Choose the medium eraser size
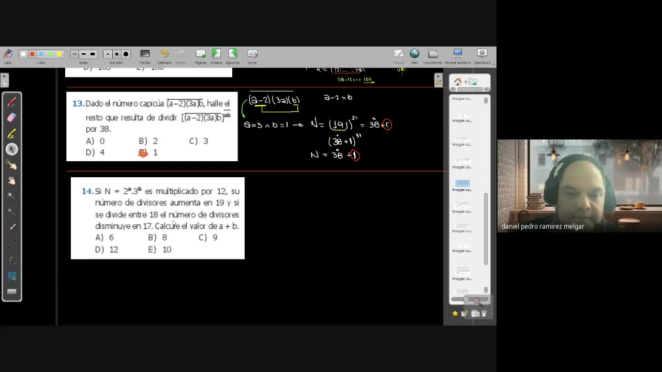662x372 pixels. point(116,54)
